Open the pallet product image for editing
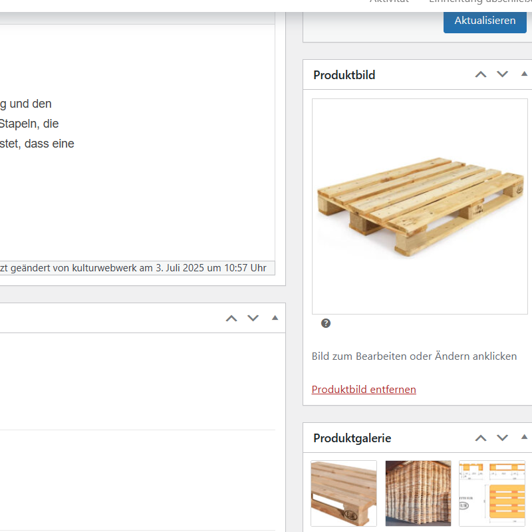This screenshot has height=532, width=532. pos(420,206)
